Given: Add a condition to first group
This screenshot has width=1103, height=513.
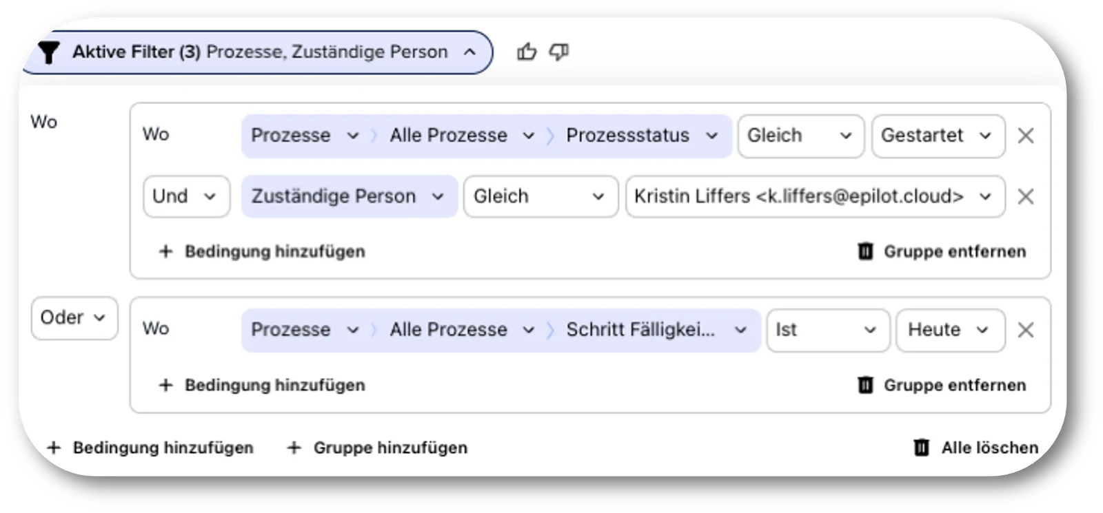Looking at the screenshot, I should pyautogui.click(x=262, y=251).
